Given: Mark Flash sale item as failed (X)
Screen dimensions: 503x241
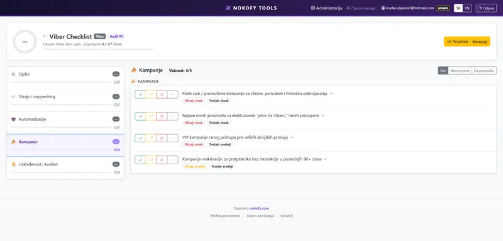Looking at the screenshot, I should [x=162, y=94].
